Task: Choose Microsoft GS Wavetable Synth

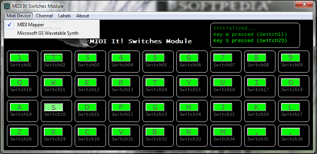Action: click(52, 33)
